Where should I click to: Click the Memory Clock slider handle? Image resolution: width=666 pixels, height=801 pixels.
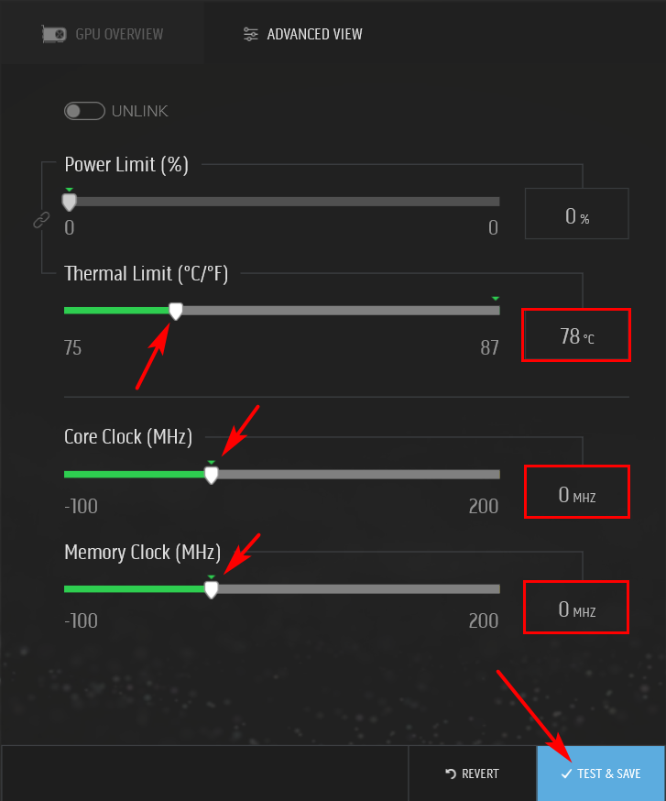pyautogui.click(x=211, y=589)
